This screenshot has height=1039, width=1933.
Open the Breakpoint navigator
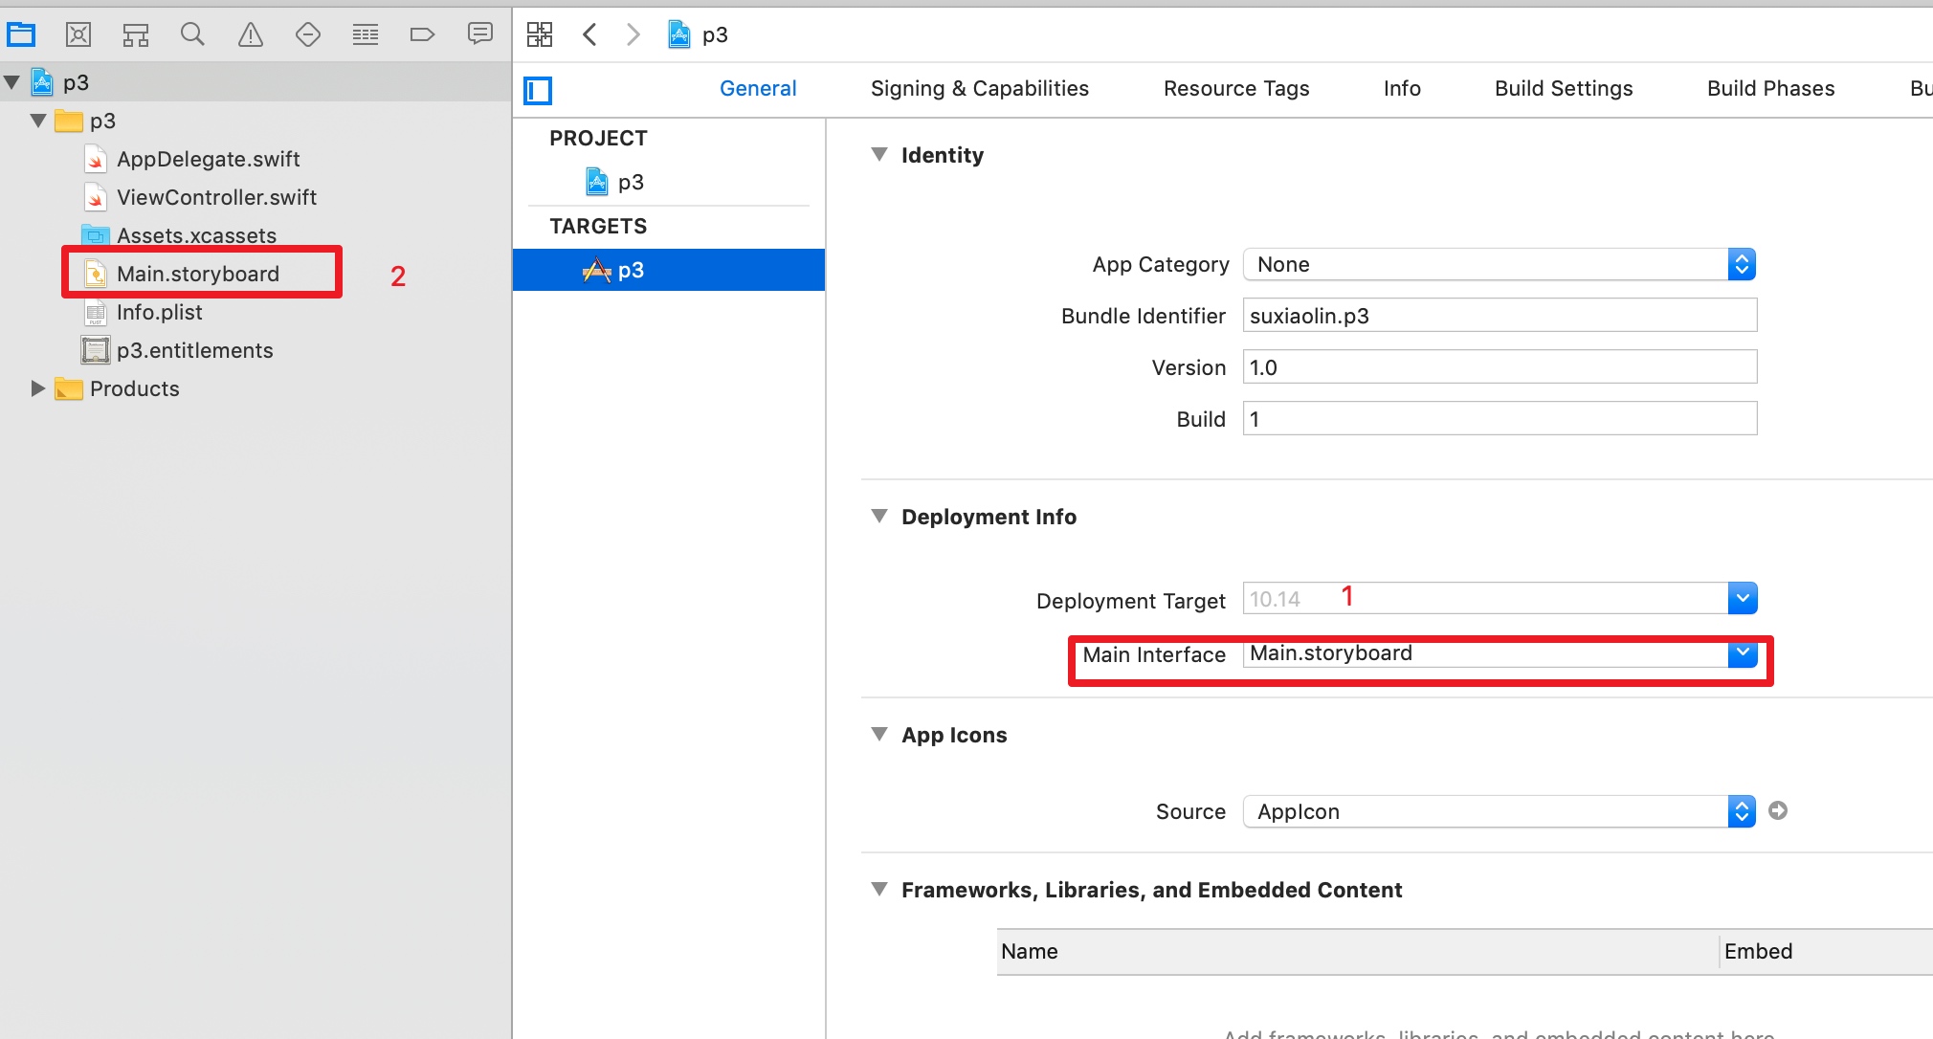click(422, 35)
